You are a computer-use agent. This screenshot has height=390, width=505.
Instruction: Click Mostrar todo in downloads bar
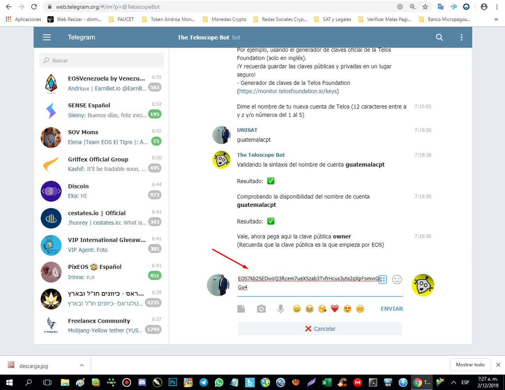470,365
